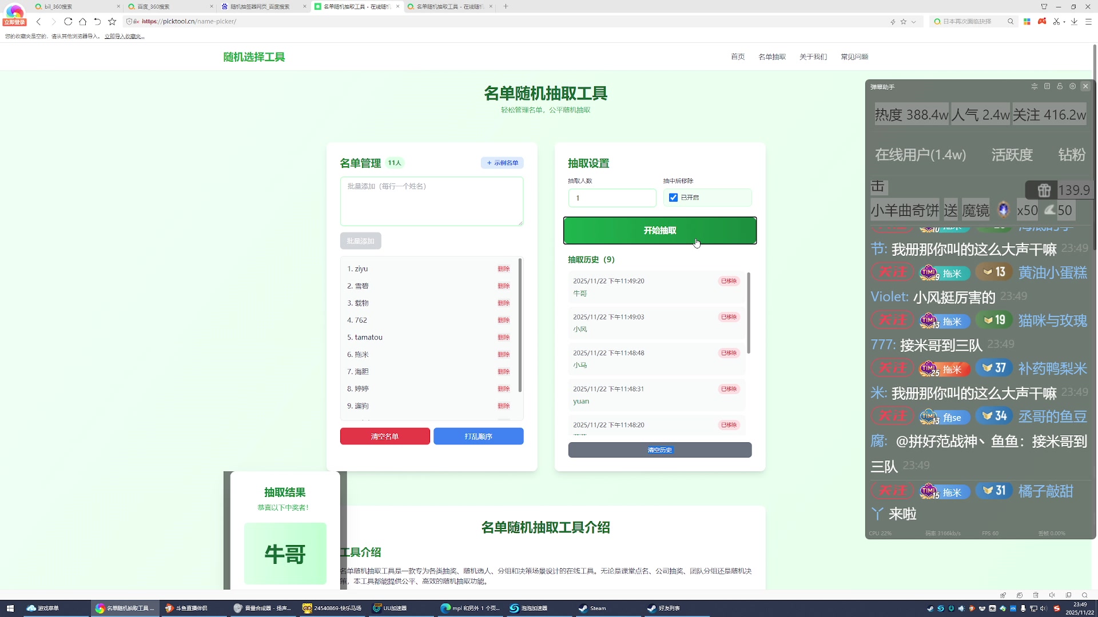Open the browser hamburger menu
This screenshot has height=617, width=1098.
[x=1089, y=21]
